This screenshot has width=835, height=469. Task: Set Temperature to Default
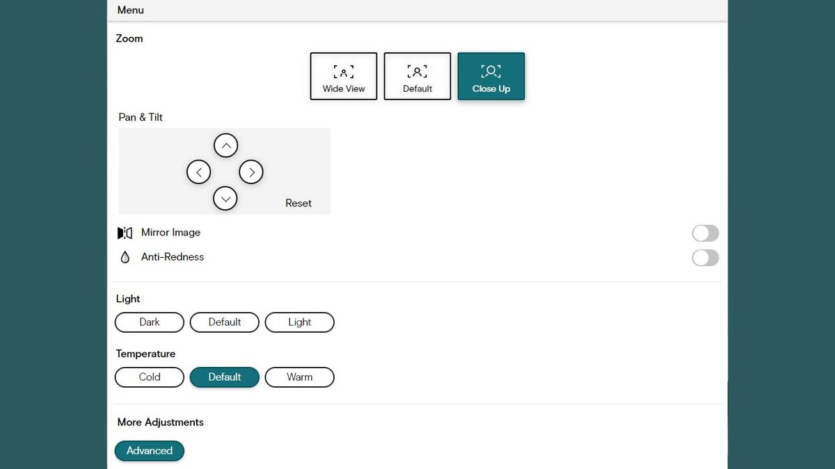tap(225, 377)
